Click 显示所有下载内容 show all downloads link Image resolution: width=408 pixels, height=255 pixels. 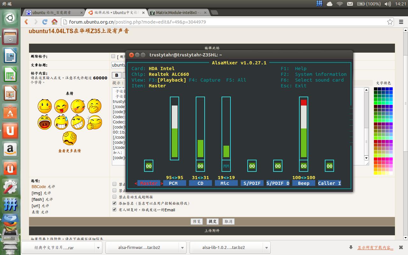pos(375,247)
